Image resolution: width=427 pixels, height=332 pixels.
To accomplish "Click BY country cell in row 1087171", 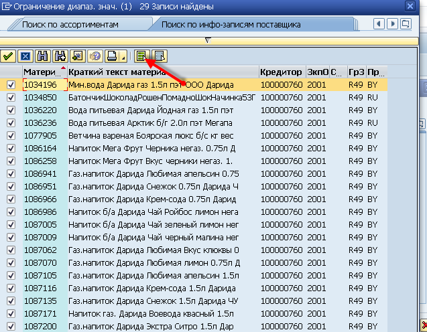I will click(372, 314).
